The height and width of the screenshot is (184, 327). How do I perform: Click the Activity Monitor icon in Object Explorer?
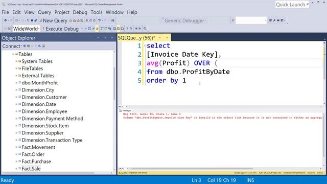click(43, 46)
